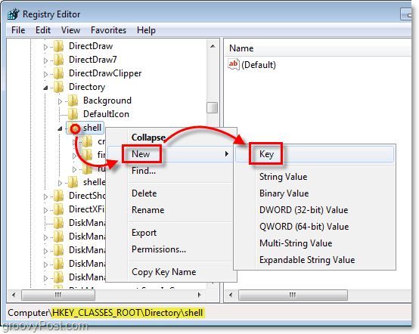Screen dimensions: 419x334
Task: Click the DirectDrawClipper folder icon
Action: tap(58, 73)
